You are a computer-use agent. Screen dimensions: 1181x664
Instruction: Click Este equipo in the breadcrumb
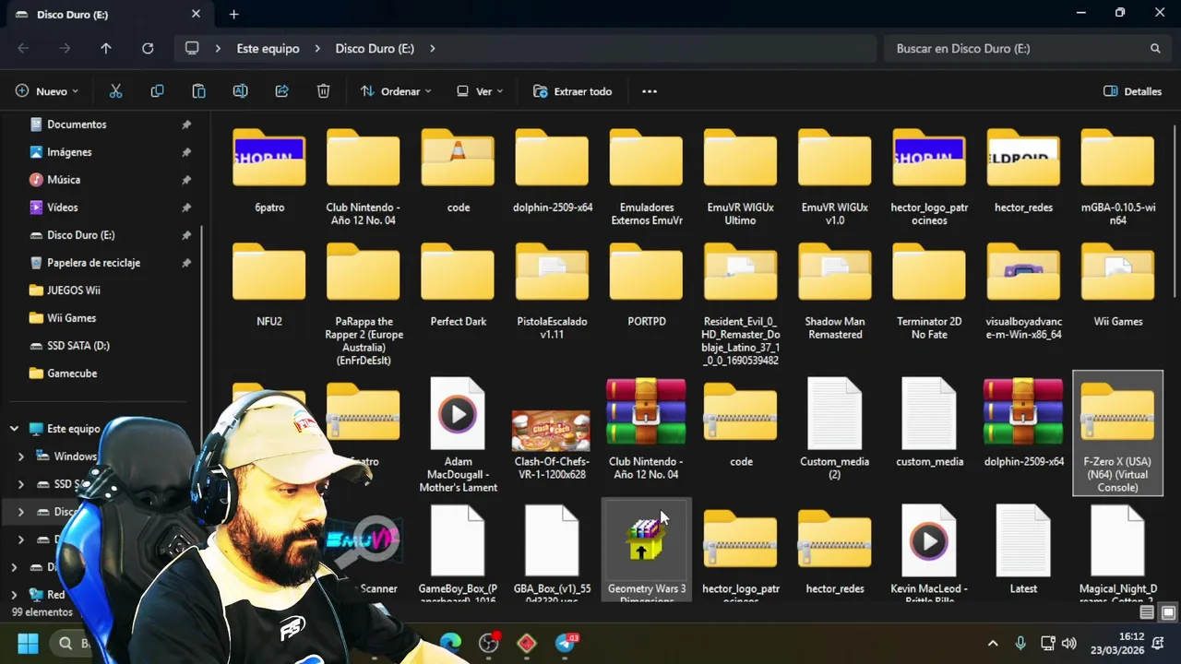pos(268,48)
